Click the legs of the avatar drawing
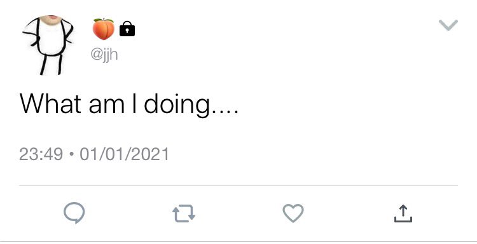This screenshot has width=477, height=244. pyautogui.click(x=51, y=64)
